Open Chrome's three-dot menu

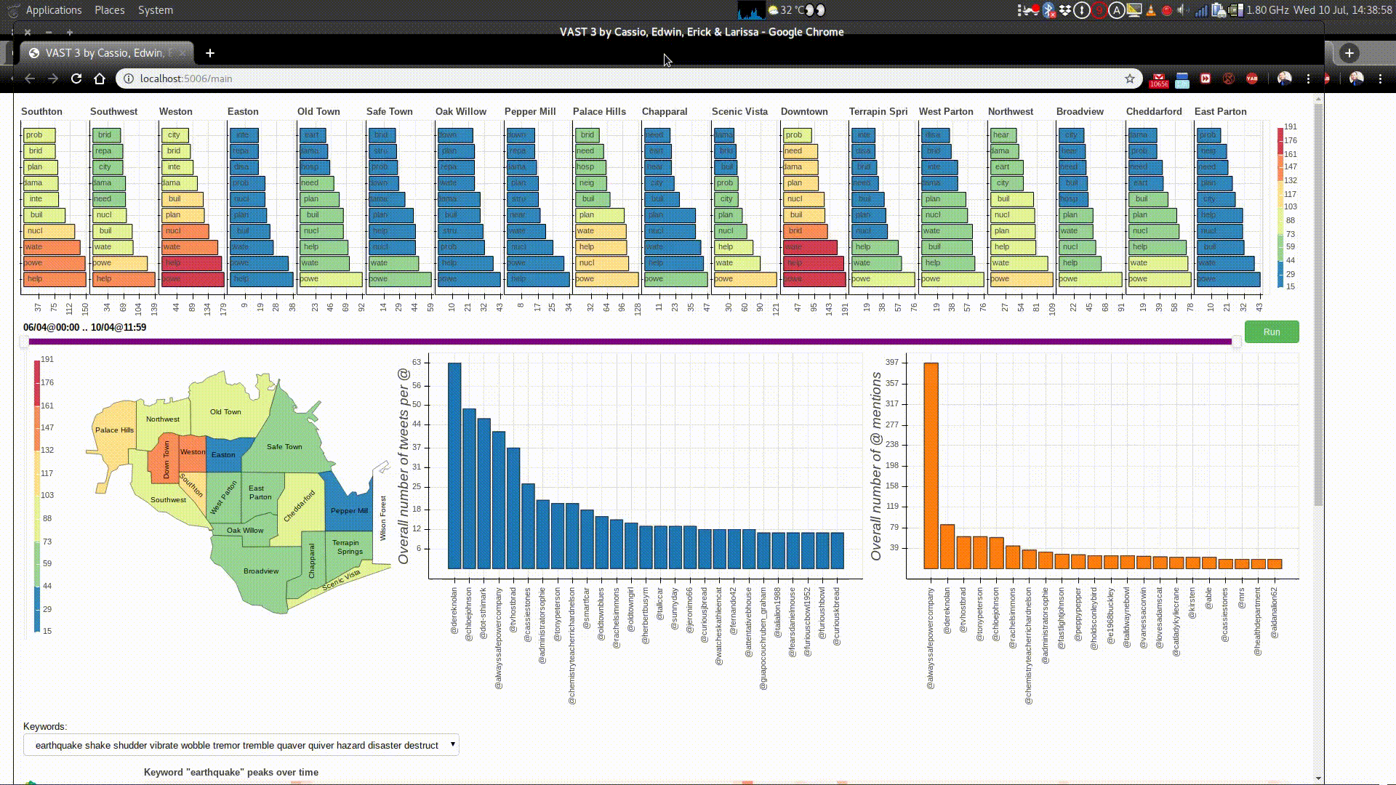click(x=1308, y=78)
